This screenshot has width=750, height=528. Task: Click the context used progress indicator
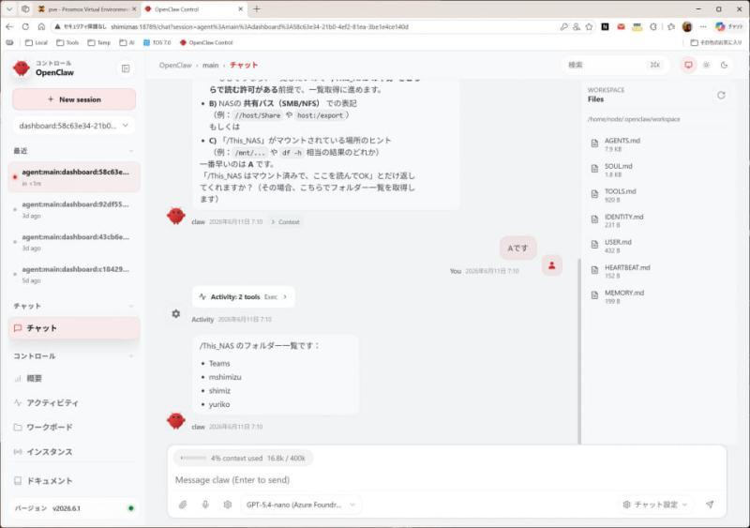click(243, 458)
